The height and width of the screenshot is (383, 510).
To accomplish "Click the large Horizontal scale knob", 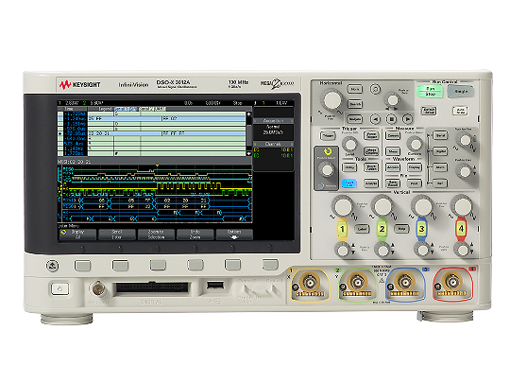I will point(331,99).
